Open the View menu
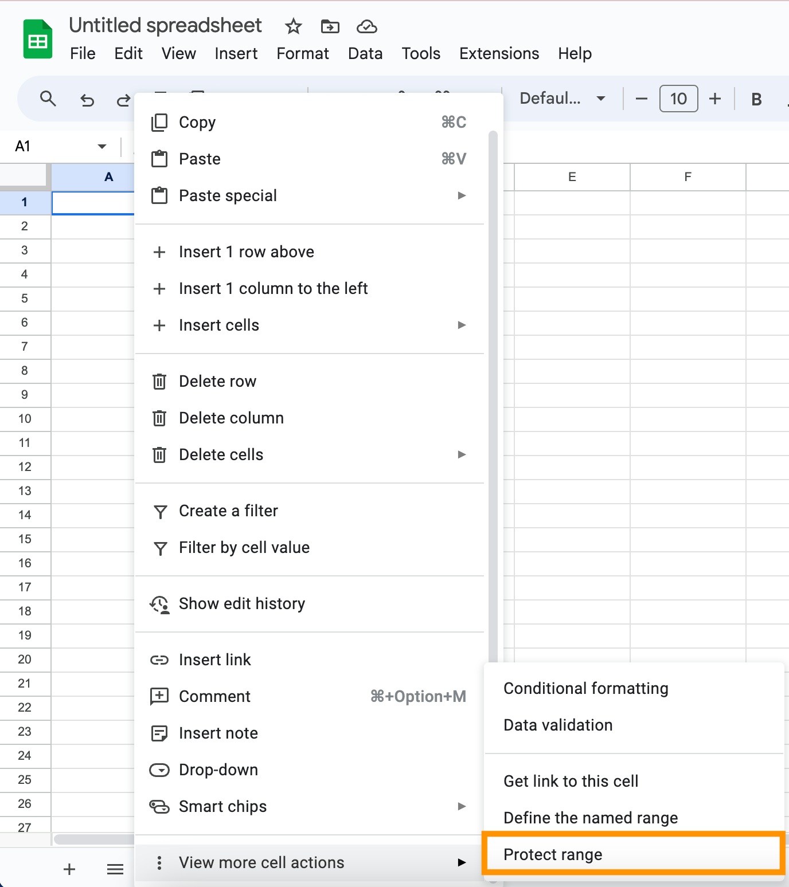 (179, 53)
